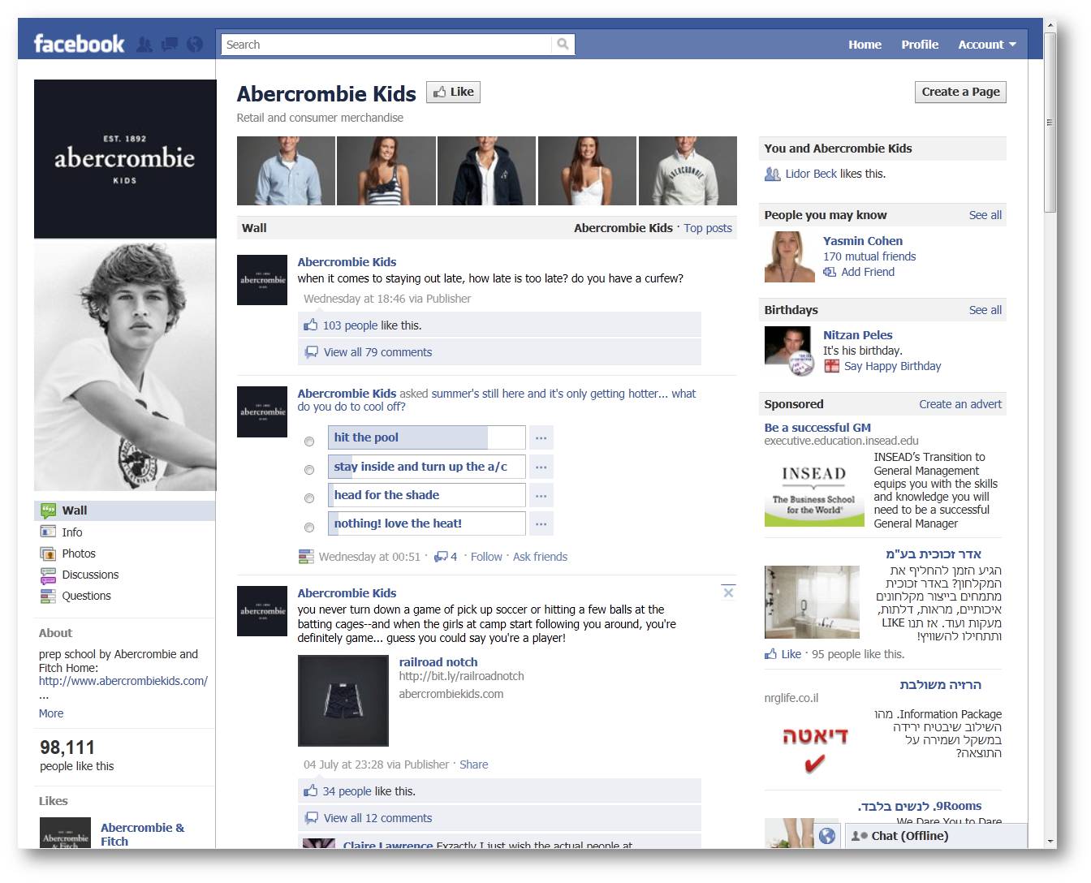Open the abercrombiekids.com link in About
1091x883 pixels.
click(x=123, y=681)
